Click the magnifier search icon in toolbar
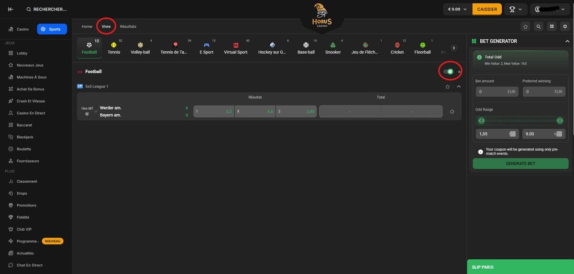Viewport: 574px width, 274px height. point(539,26)
